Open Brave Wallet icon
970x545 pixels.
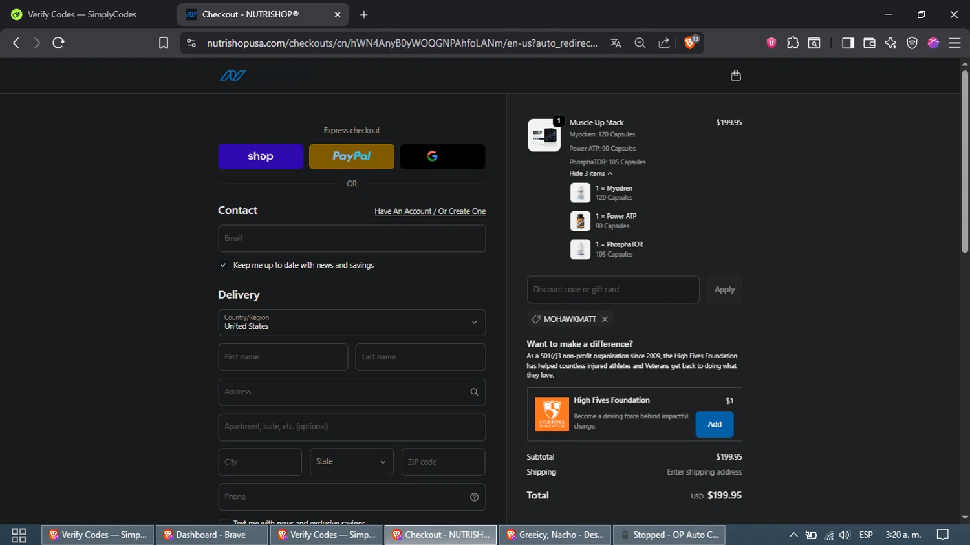point(869,43)
